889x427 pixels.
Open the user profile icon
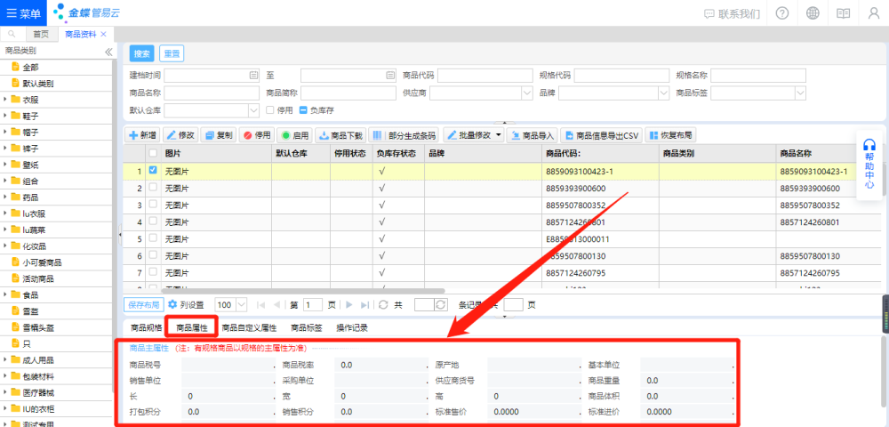coord(874,13)
